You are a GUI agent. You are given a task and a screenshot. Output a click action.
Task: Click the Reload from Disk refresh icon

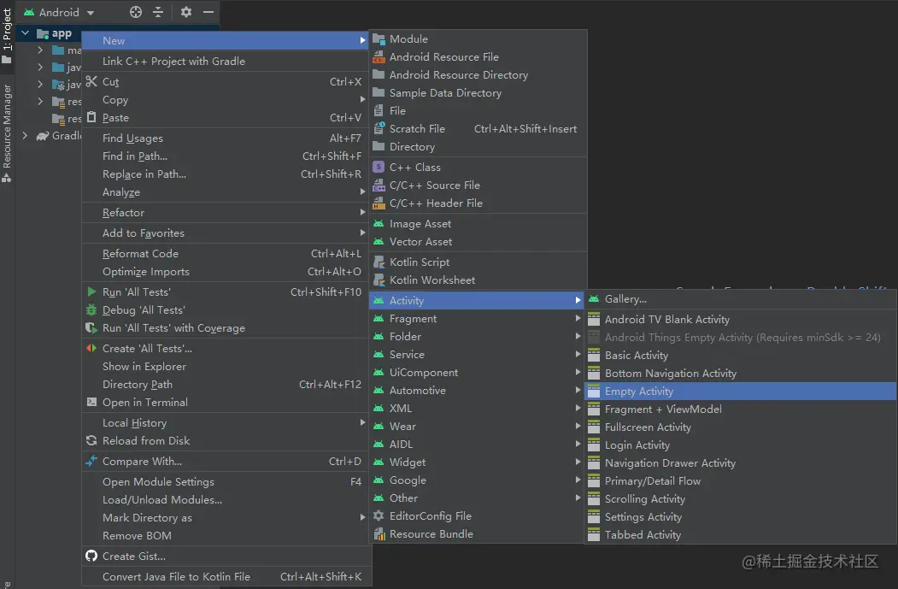91,440
